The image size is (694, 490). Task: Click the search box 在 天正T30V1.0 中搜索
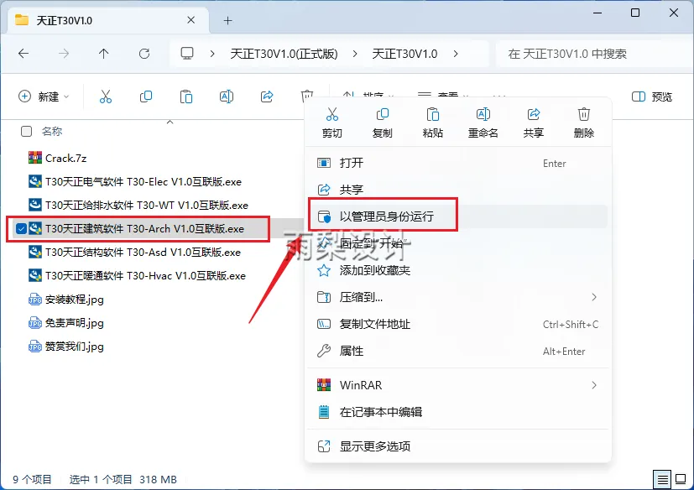[x=593, y=54]
